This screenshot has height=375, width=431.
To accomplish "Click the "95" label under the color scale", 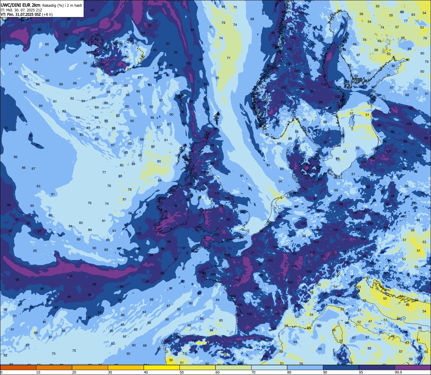I will pyautogui.click(x=361, y=372).
